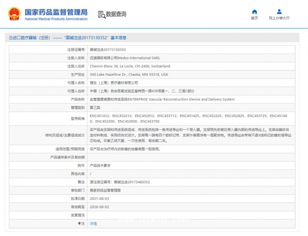Click the document icon beside 进口医疗器械（注册）

(10, 37)
